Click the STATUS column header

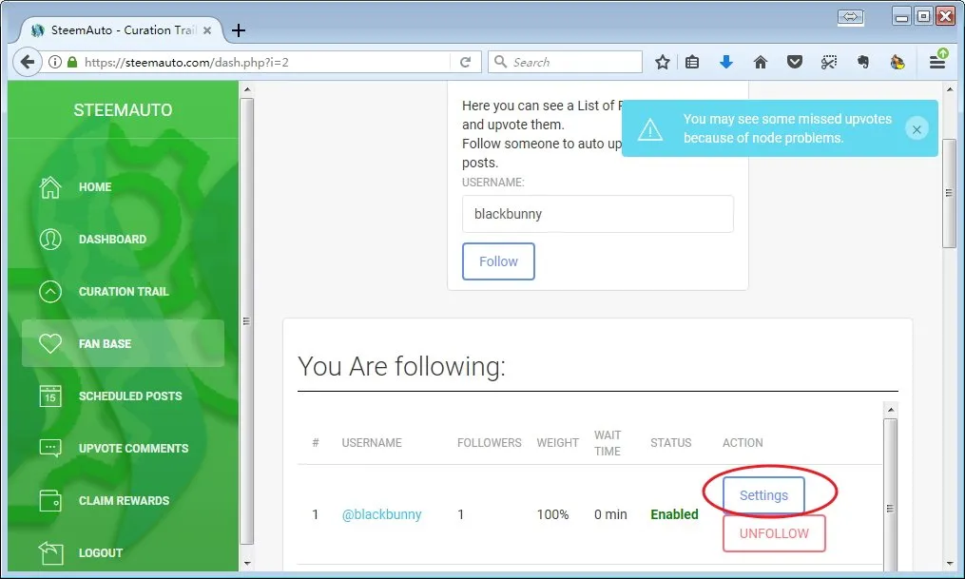[x=671, y=443]
